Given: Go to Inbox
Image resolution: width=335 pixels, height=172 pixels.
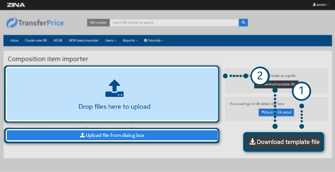Looking at the screenshot, I should (14, 41).
